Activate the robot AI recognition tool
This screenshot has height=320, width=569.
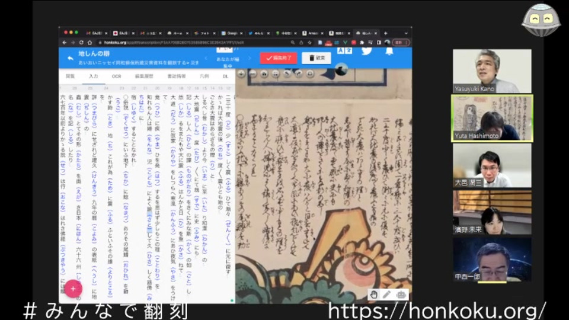(401, 295)
